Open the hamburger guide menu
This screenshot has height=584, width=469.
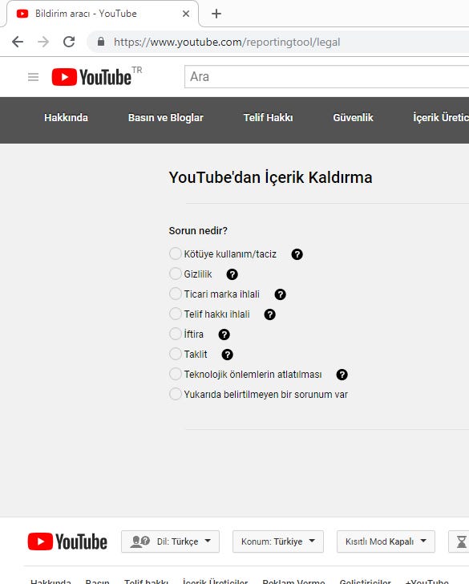tap(33, 77)
